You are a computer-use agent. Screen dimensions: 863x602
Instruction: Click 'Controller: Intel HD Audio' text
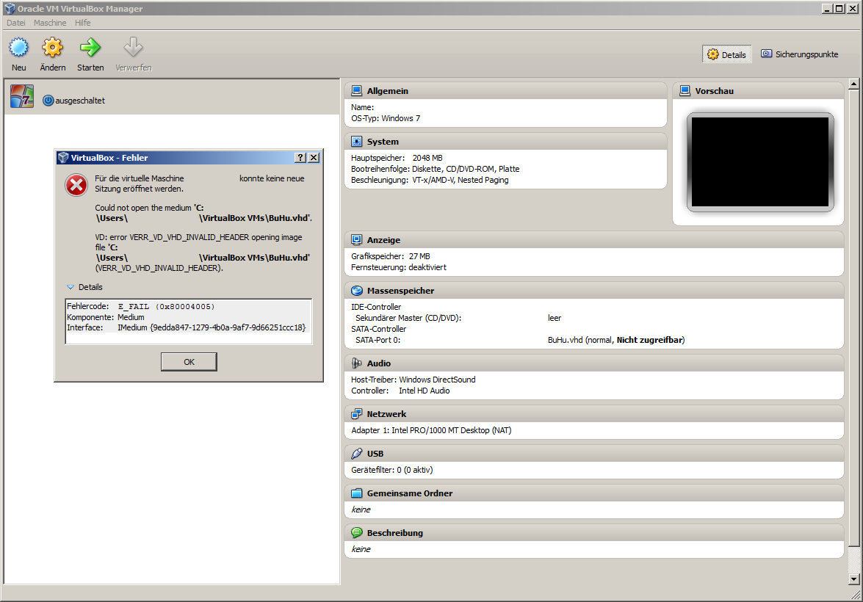point(400,391)
